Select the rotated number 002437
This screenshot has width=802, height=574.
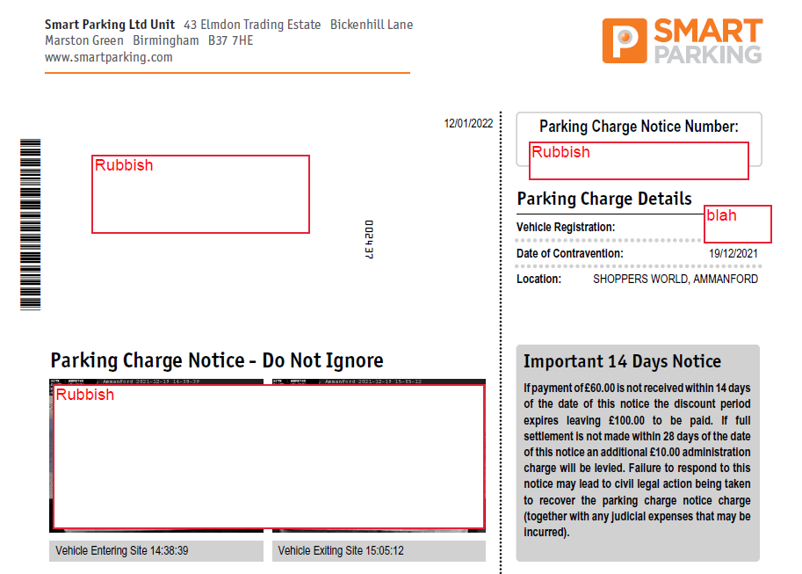coord(369,240)
